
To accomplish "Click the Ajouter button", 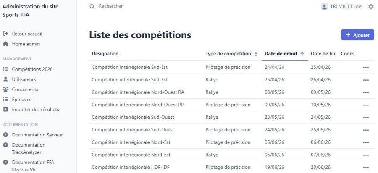I will click(357, 35).
